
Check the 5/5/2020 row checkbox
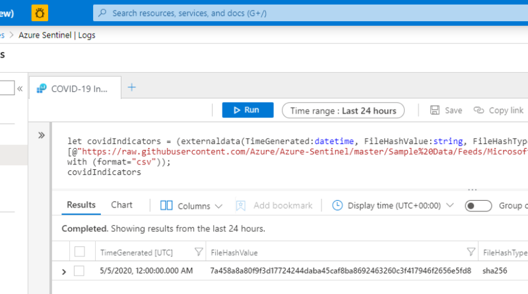[79, 271]
